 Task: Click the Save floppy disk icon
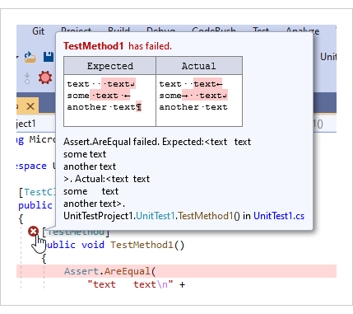pos(49,57)
